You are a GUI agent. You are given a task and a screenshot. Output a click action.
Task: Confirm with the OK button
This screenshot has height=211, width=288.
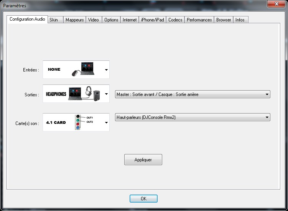(143, 198)
